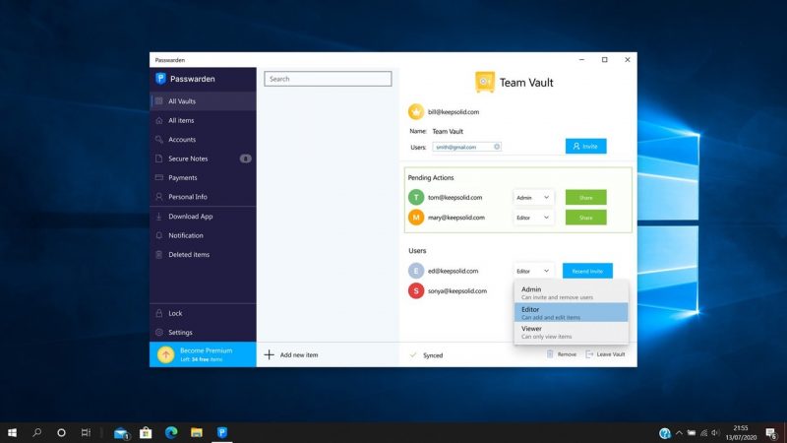Click the Deleted items trash icon
This screenshot has height=443, width=787.
pos(159,255)
